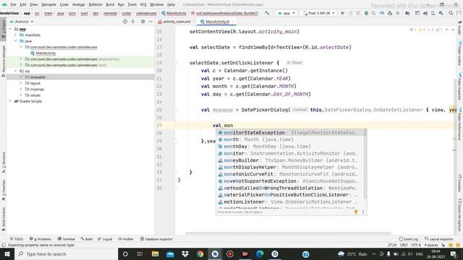Hide the Project panel with minus icon

coord(150,22)
